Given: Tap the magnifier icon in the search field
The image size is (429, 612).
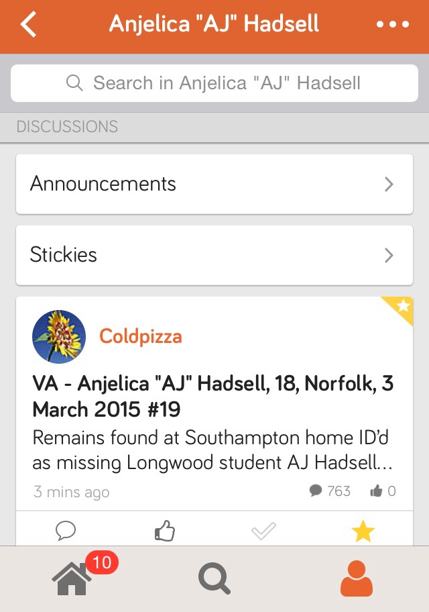Looking at the screenshot, I should tap(74, 83).
